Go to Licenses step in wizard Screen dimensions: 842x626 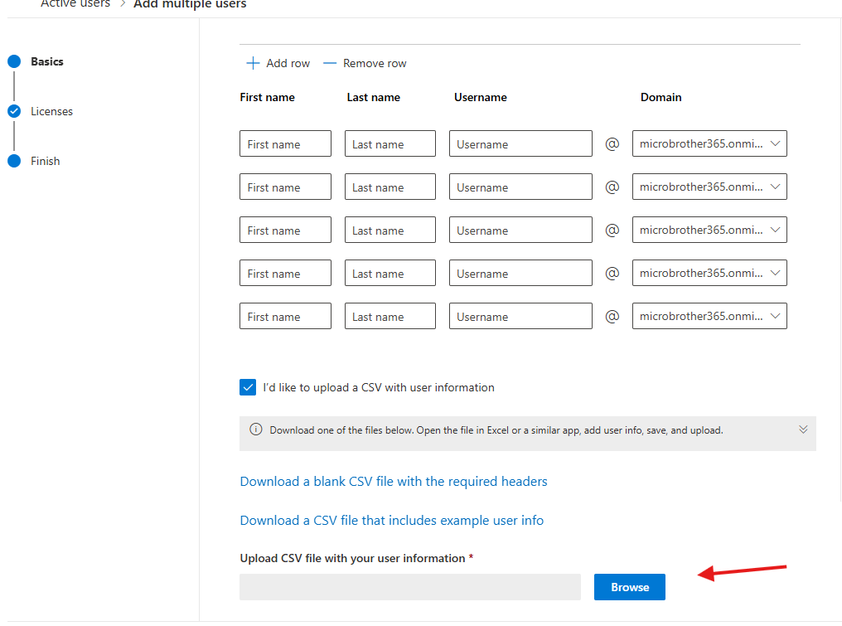coord(51,111)
